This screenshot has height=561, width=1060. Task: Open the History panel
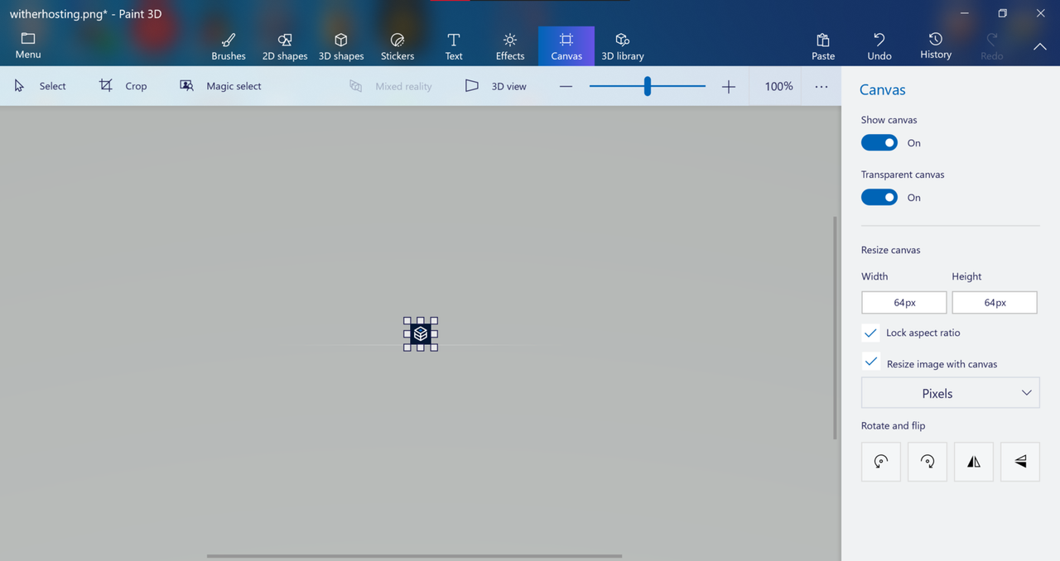pyautogui.click(x=936, y=46)
